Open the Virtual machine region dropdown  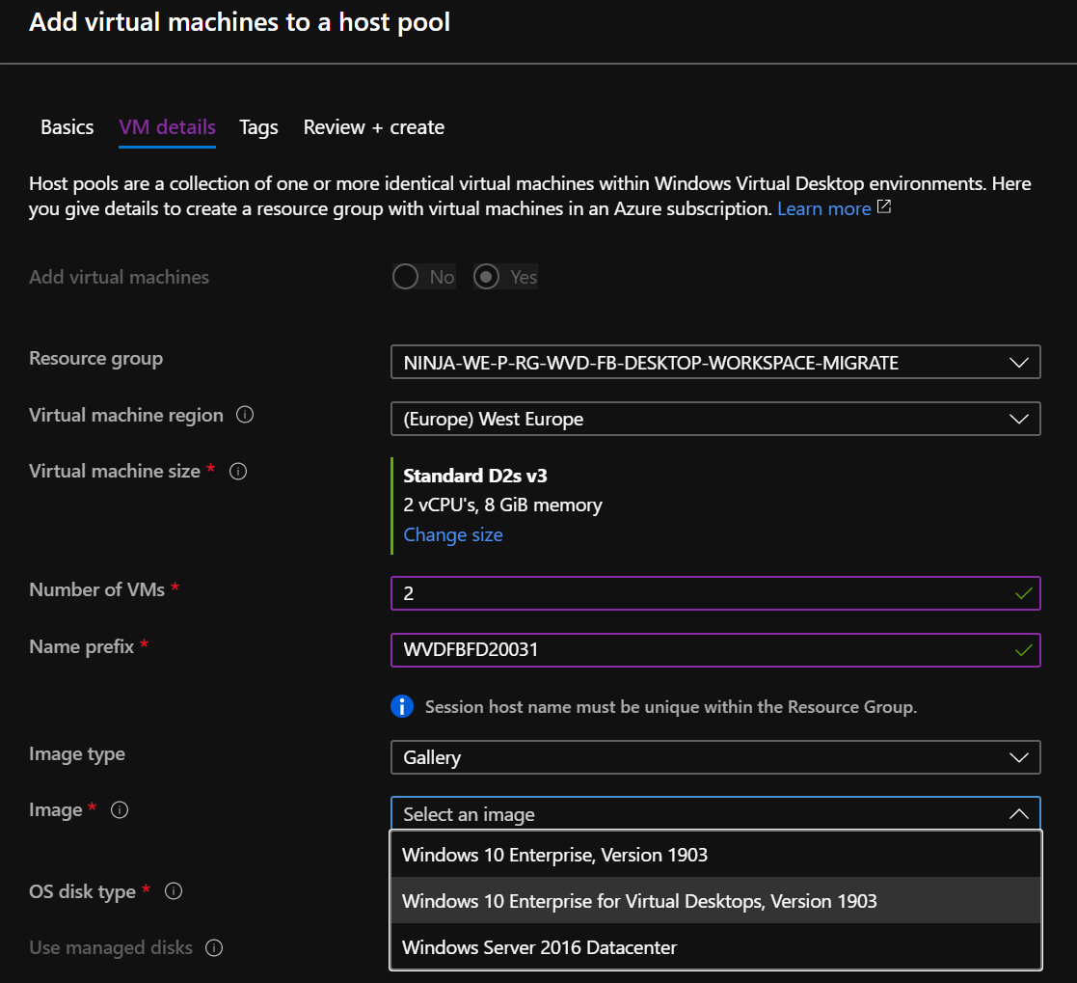(x=715, y=419)
